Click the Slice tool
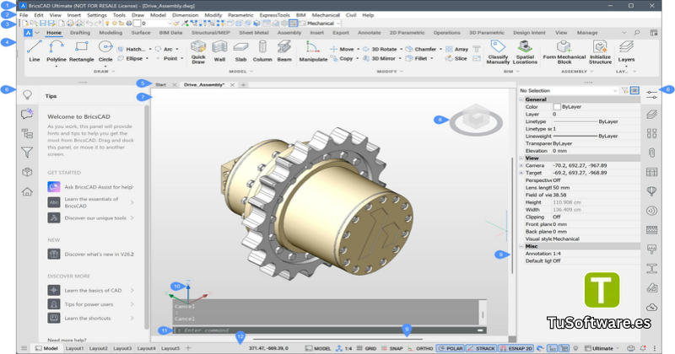Screen dimensions: 675x354 click(x=456, y=58)
